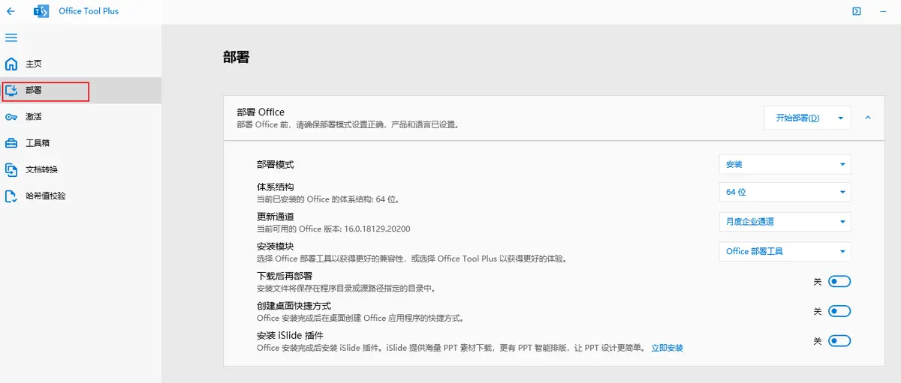The width and height of the screenshot is (901, 383).
Task: Open the 更新通道 dropdown showing 月度企业通道
Action: coord(785,222)
